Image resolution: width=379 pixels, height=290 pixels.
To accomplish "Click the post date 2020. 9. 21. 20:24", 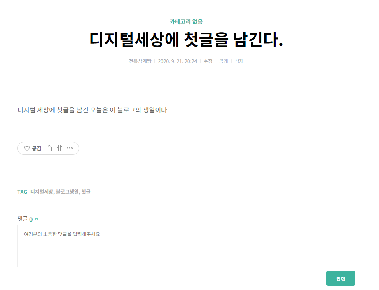I will (178, 61).
